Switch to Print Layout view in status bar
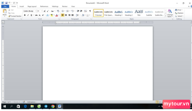 [157, 102]
